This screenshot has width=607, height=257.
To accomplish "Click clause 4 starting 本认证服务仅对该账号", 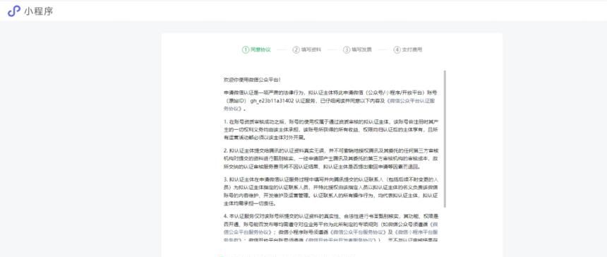I will [x=331, y=228].
